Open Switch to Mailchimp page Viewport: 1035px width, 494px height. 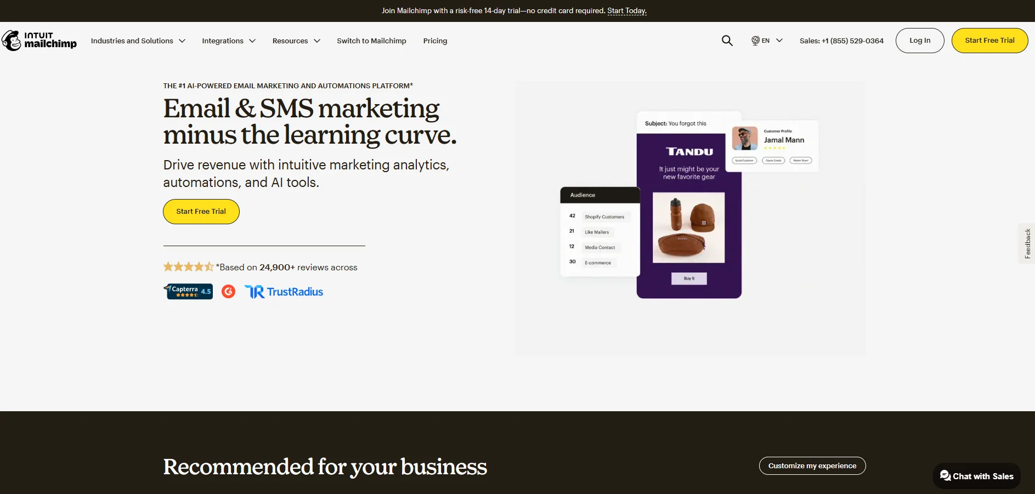[371, 41]
